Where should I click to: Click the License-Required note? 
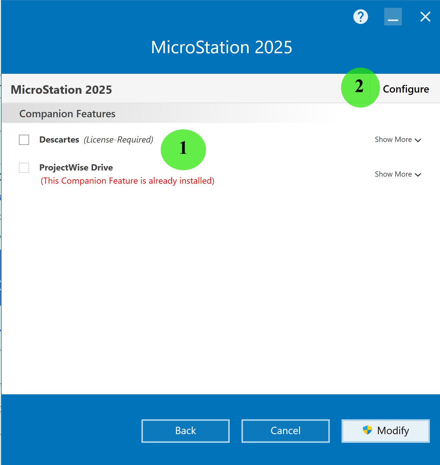click(119, 140)
